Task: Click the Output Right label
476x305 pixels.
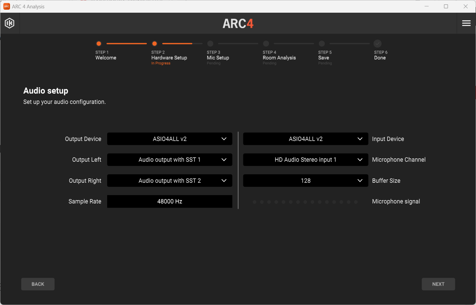Action: click(x=85, y=181)
